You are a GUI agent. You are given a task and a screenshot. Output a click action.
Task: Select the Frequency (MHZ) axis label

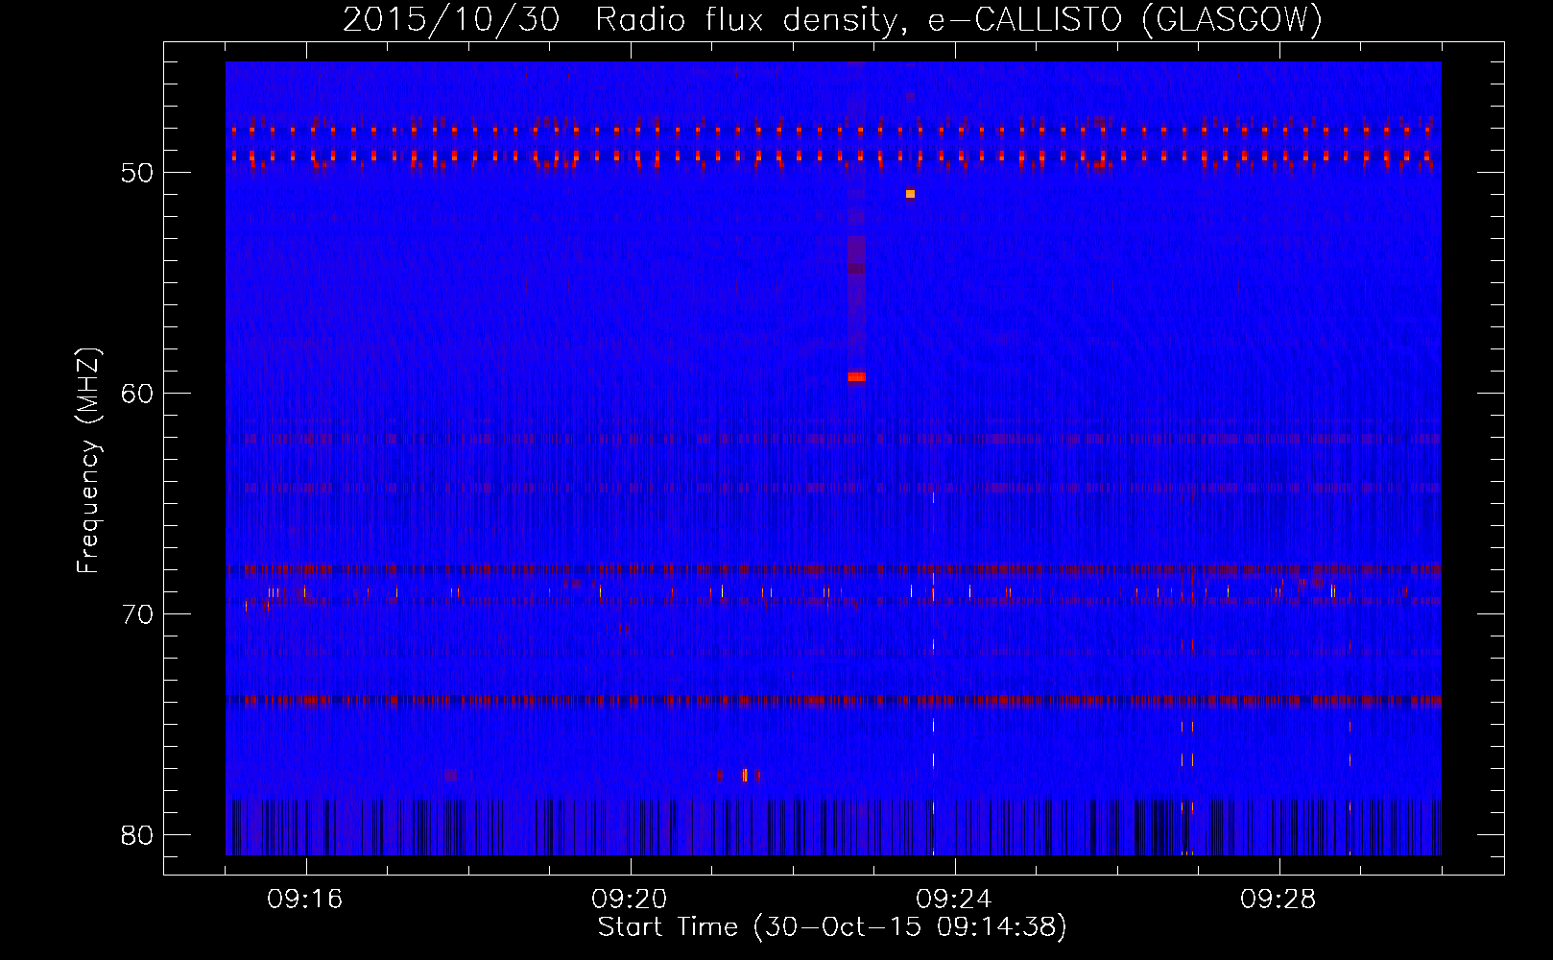pyautogui.click(x=88, y=461)
